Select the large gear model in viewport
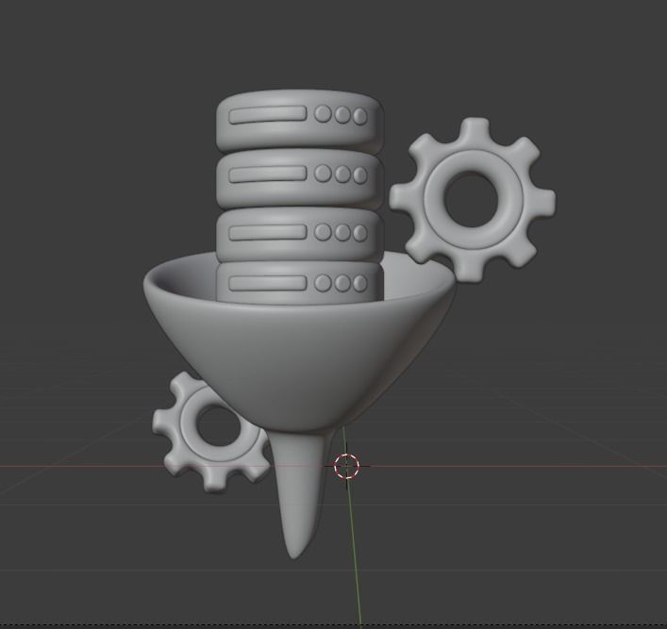Screen dimensions: 667x629 click(x=472, y=200)
